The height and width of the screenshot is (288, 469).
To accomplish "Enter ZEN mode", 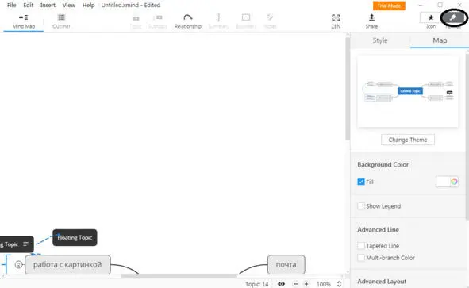I will click(336, 21).
